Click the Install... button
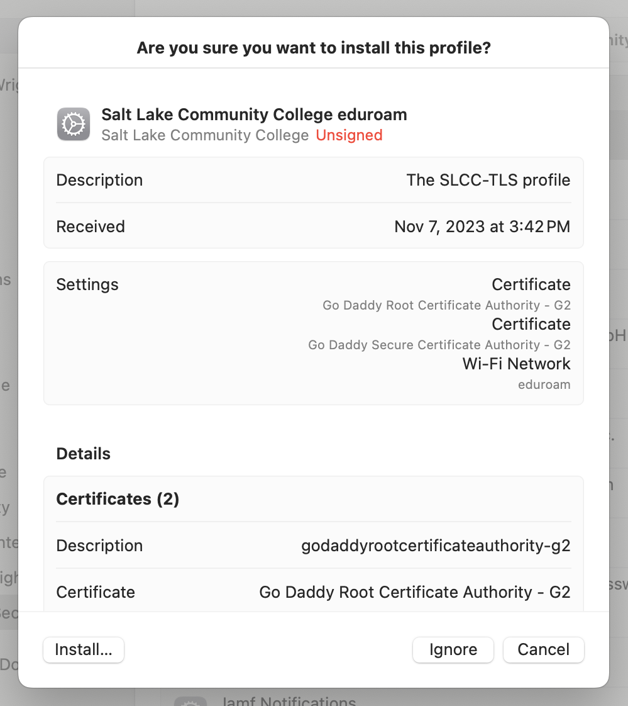Viewport: 628px width, 706px height. 84,650
